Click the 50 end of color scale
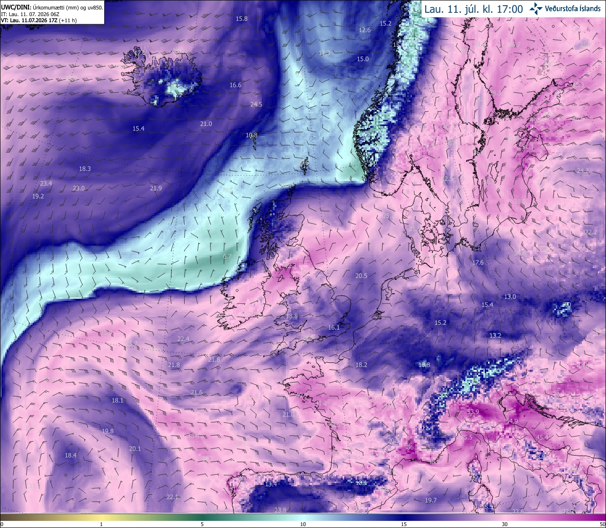606x528 pixels. click(x=602, y=524)
